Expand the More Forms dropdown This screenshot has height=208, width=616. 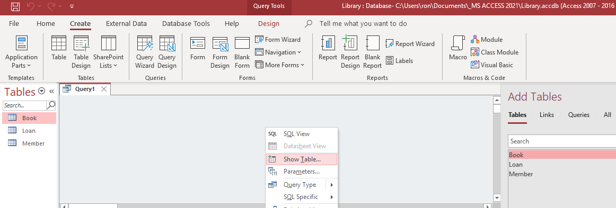click(x=280, y=65)
